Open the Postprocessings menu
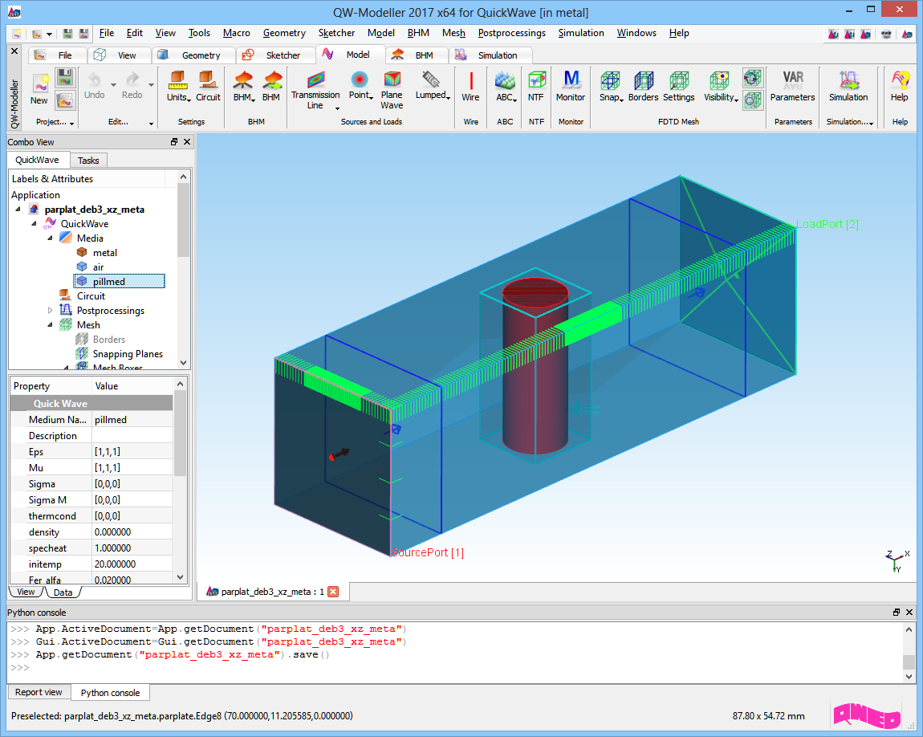This screenshot has height=737, width=923. [511, 33]
